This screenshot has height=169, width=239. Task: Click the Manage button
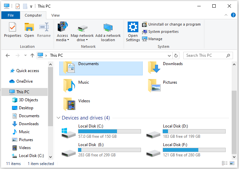pos(152,39)
